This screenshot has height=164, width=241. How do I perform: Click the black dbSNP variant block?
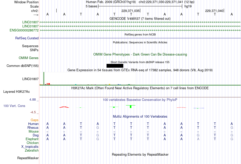point(115,66)
